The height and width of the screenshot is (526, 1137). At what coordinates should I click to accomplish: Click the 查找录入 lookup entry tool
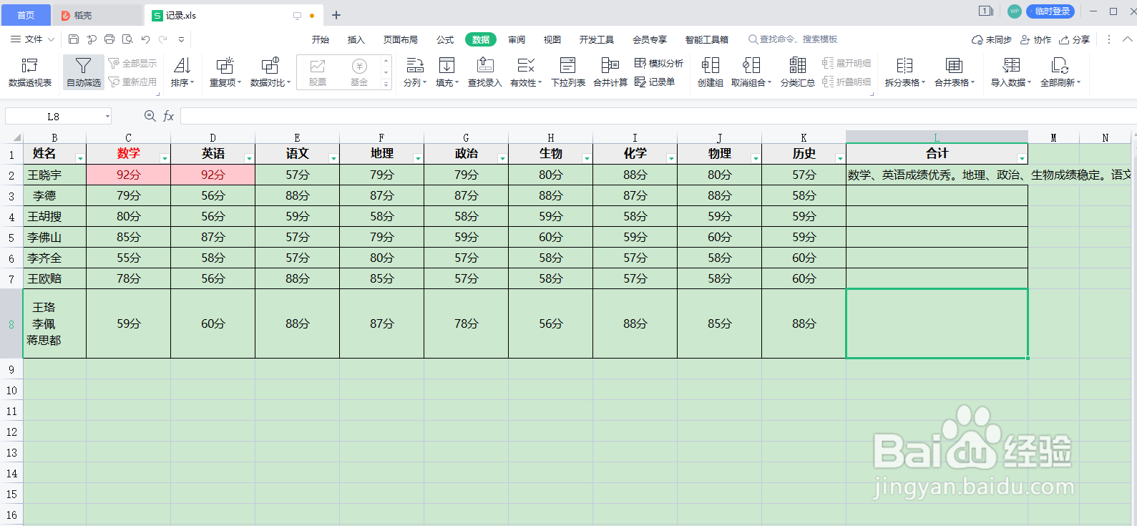pos(485,72)
